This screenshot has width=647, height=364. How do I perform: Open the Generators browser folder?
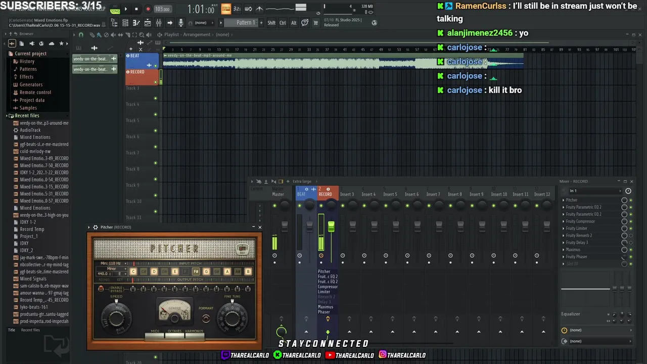tap(31, 85)
